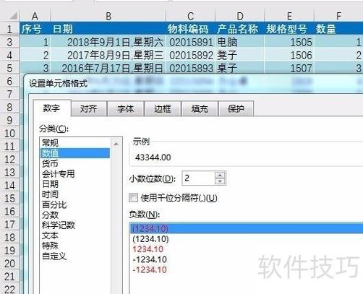363x294 pixels.
Task: Select row 3 header
Action: [x=9, y=42]
